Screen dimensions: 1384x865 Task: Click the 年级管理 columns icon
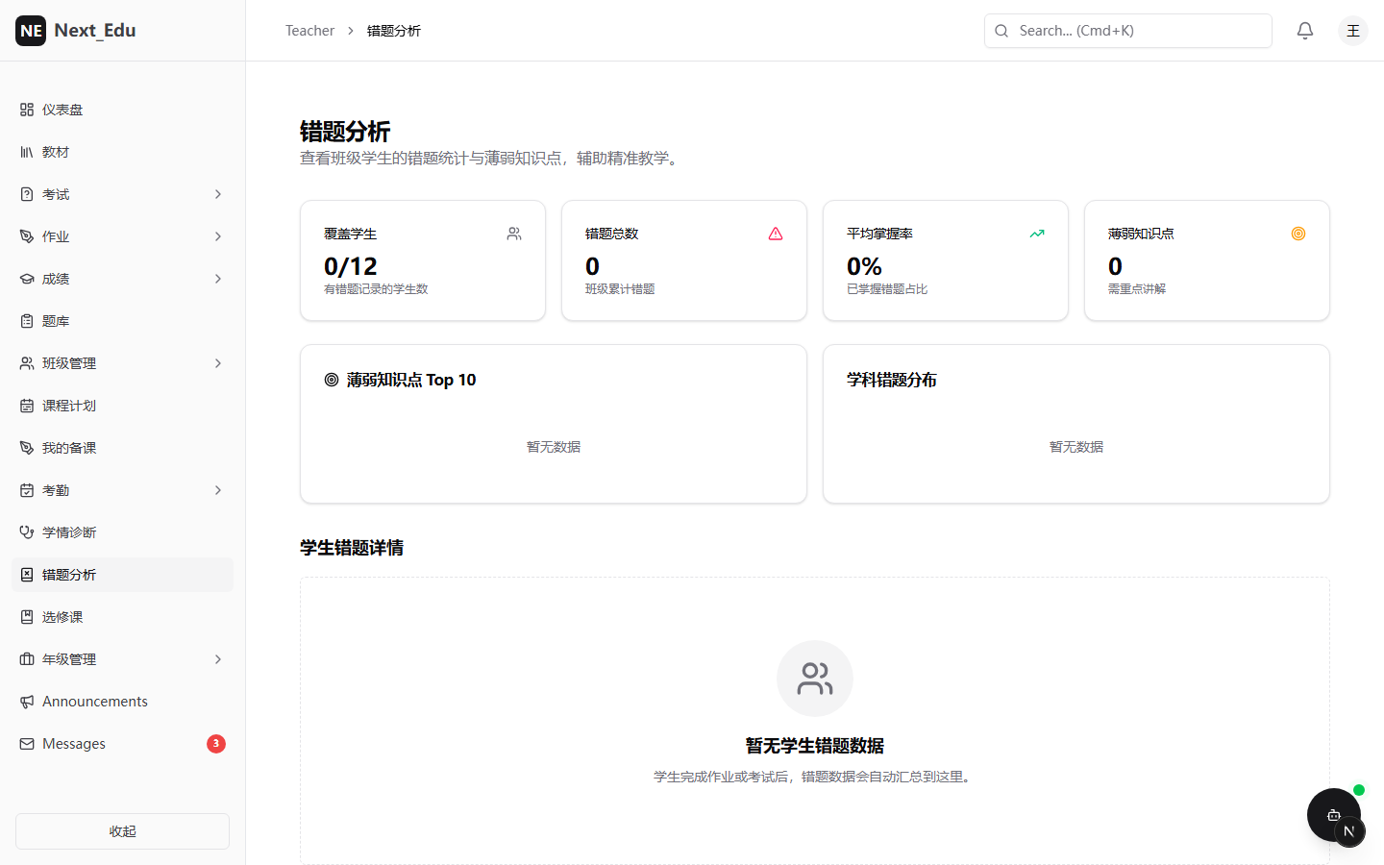(27, 659)
